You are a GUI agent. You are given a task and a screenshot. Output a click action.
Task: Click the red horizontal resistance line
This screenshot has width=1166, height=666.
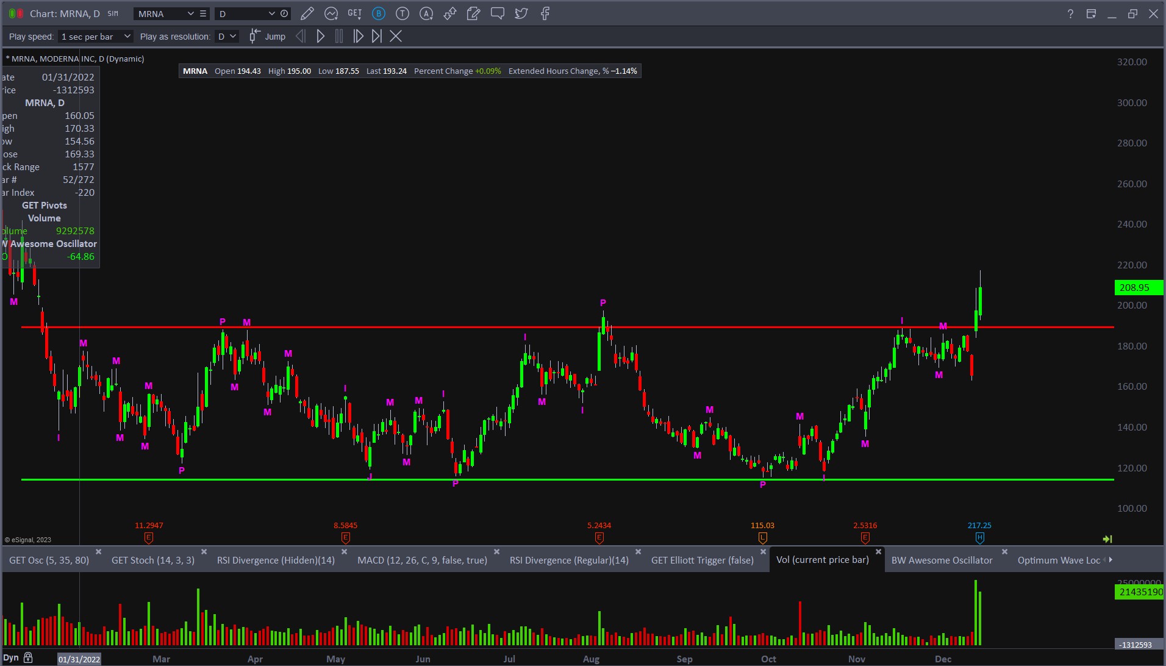coord(427,328)
